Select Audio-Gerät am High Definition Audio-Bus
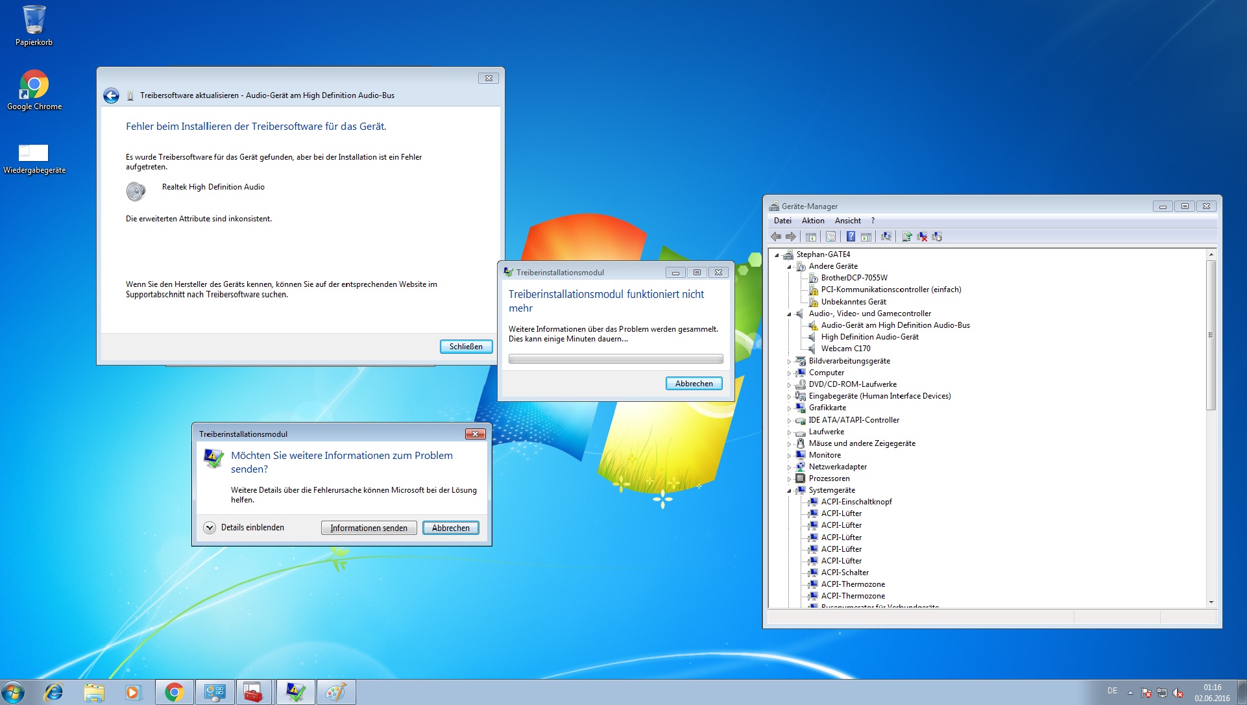 895,325
